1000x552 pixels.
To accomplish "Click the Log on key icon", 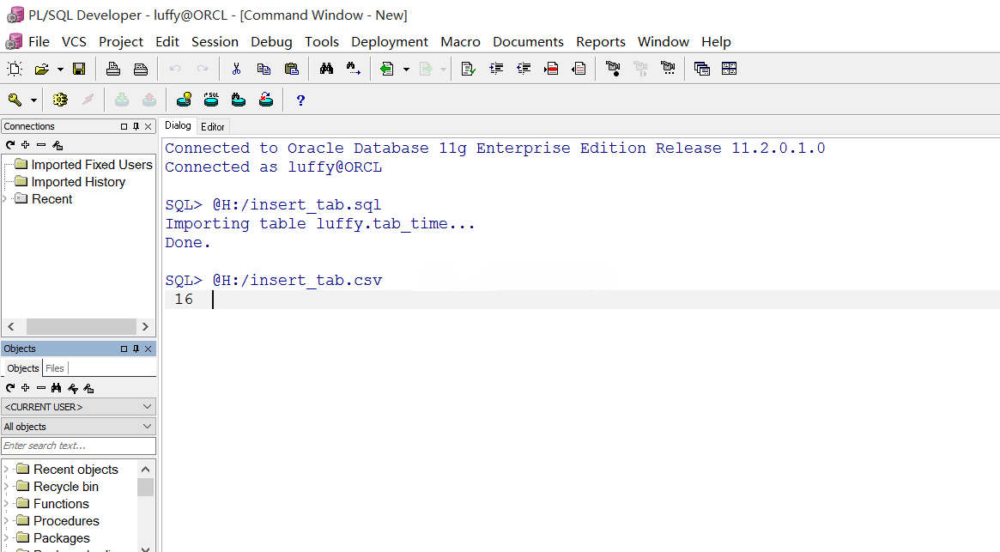I will click(x=14, y=100).
